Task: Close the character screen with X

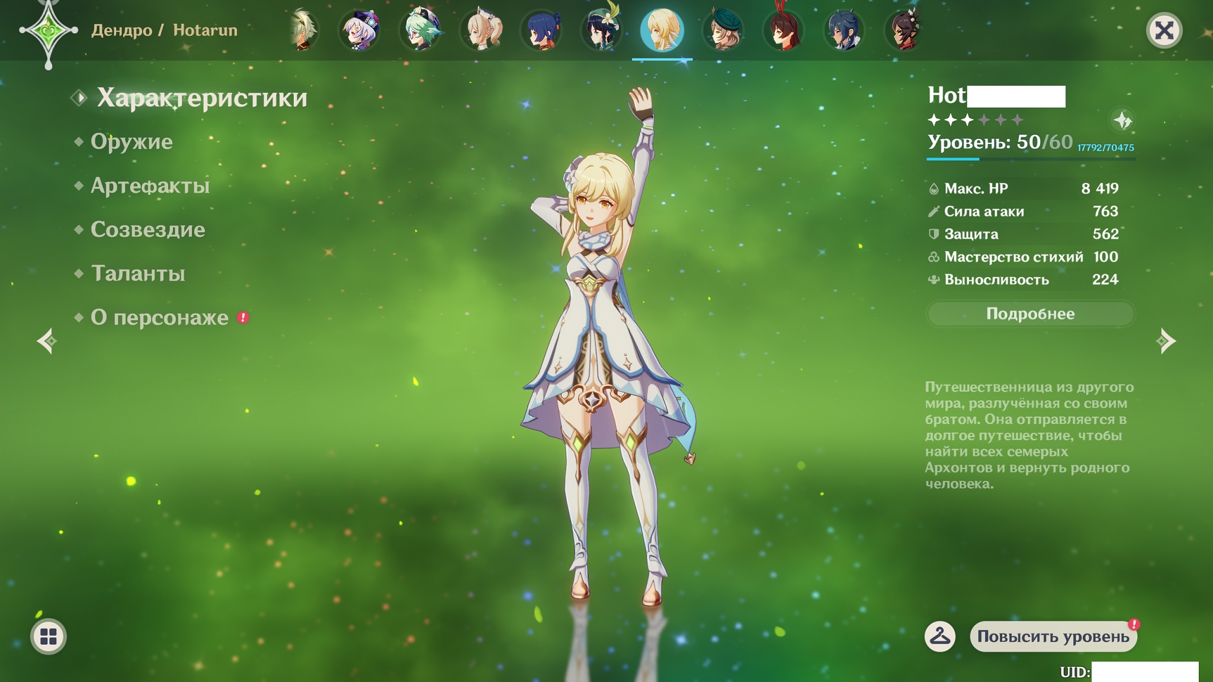Action: click(1164, 31)
